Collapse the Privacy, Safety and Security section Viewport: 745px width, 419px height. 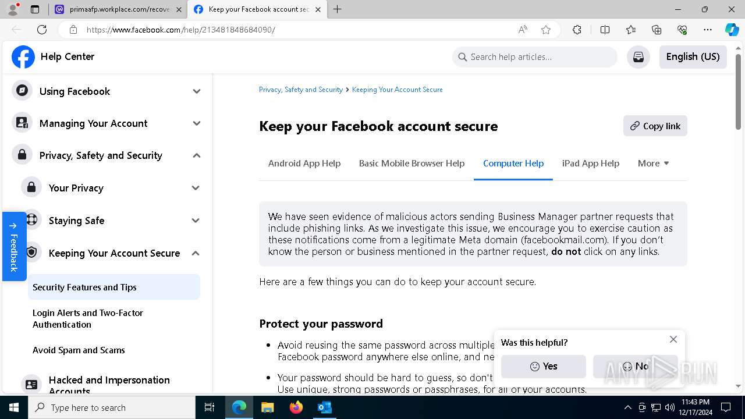(197, 155)
